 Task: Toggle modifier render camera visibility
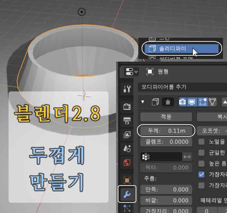(x=183, y=102)
